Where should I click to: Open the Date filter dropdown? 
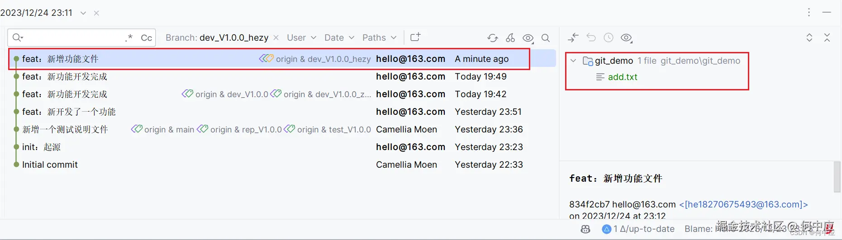click(x=339, y=38)
